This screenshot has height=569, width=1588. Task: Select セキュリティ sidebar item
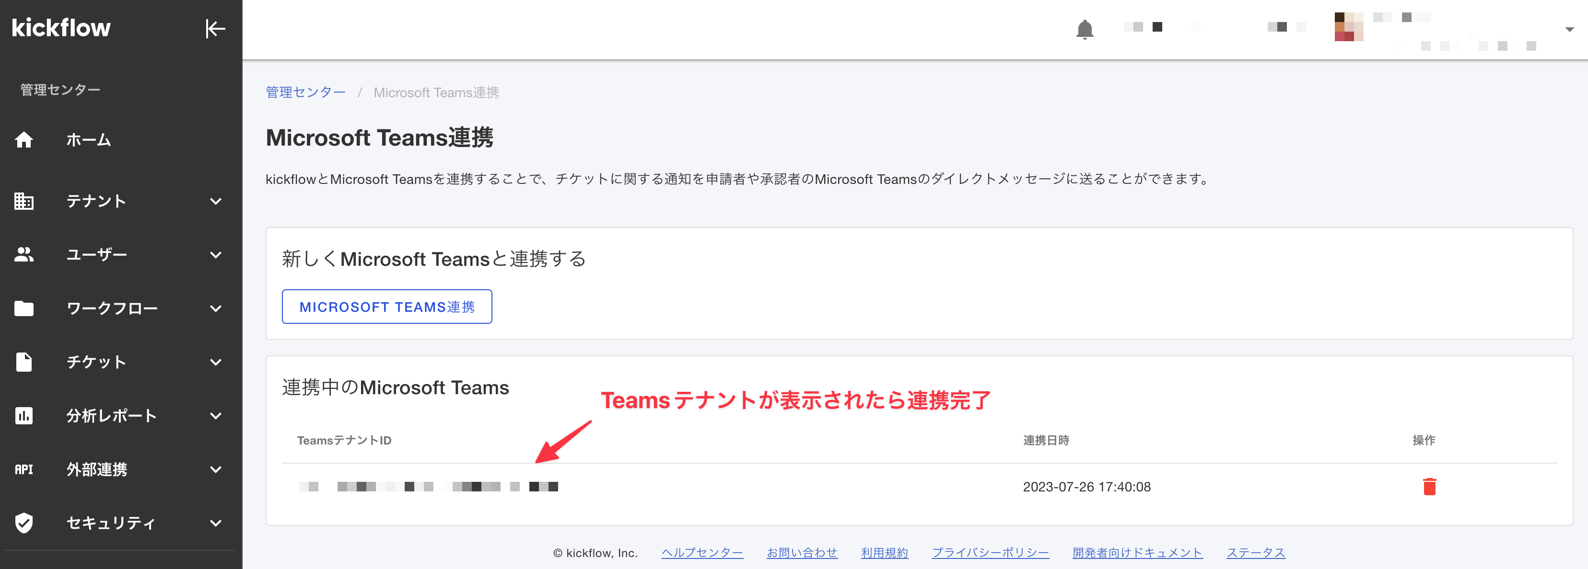pyautogui.click(x=111, y=523)
